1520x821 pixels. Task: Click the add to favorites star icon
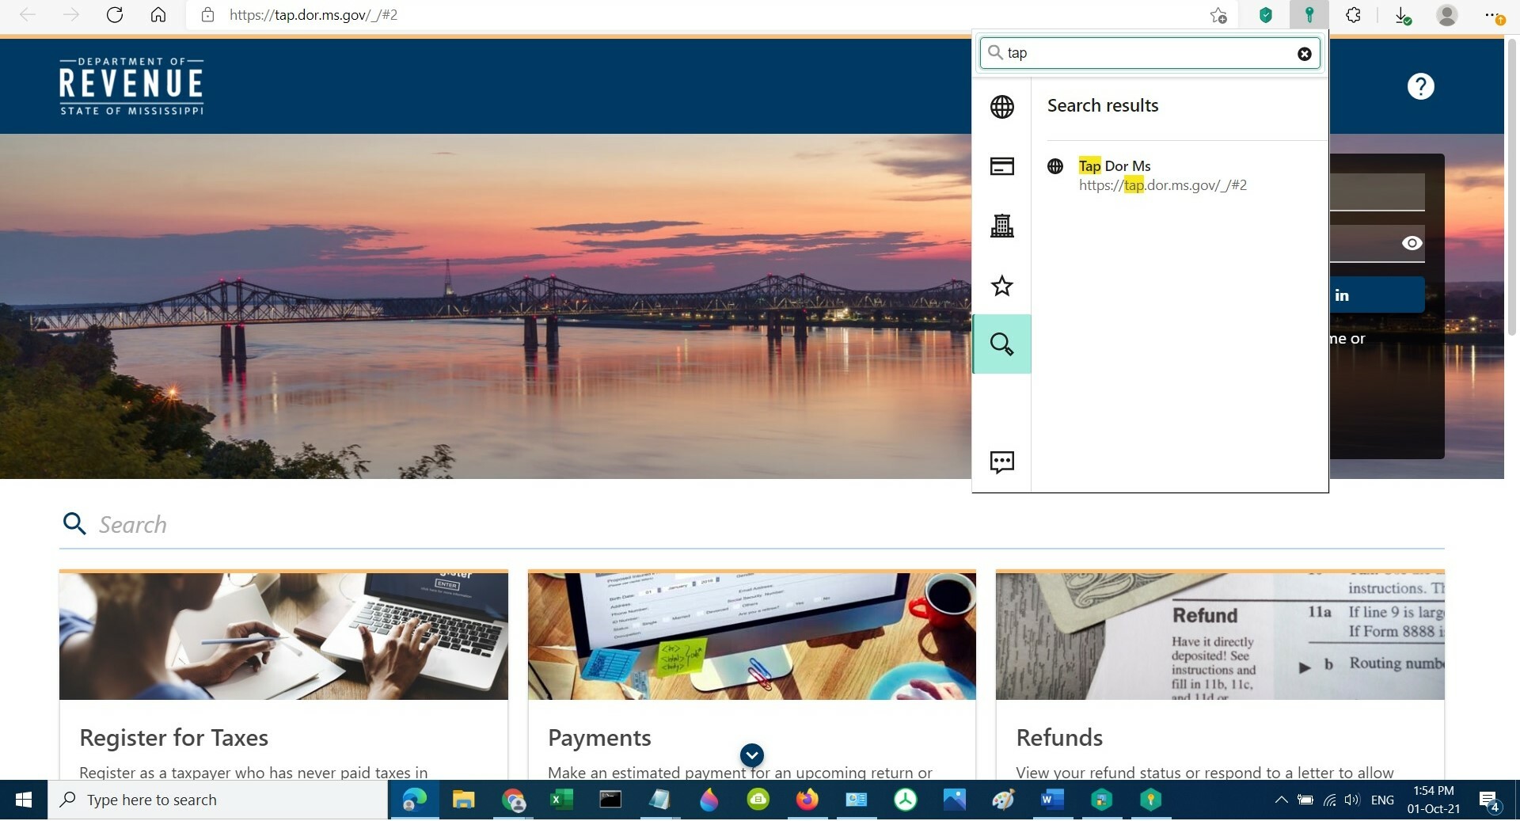pos(1218,15)
